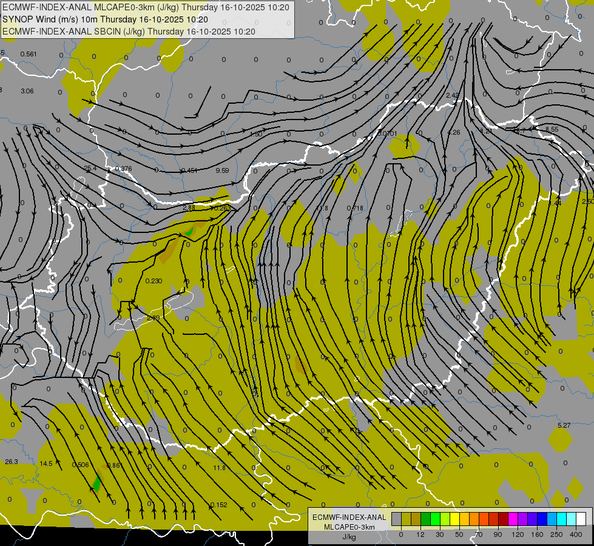Click map value 25.4

pos(90,168)
